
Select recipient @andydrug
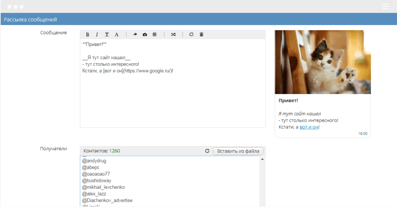click(x=94, y=161)
